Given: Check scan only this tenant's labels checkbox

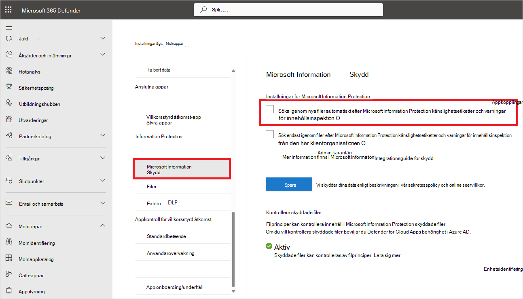Looking at the screenshot, I should [x=270, y=134].
